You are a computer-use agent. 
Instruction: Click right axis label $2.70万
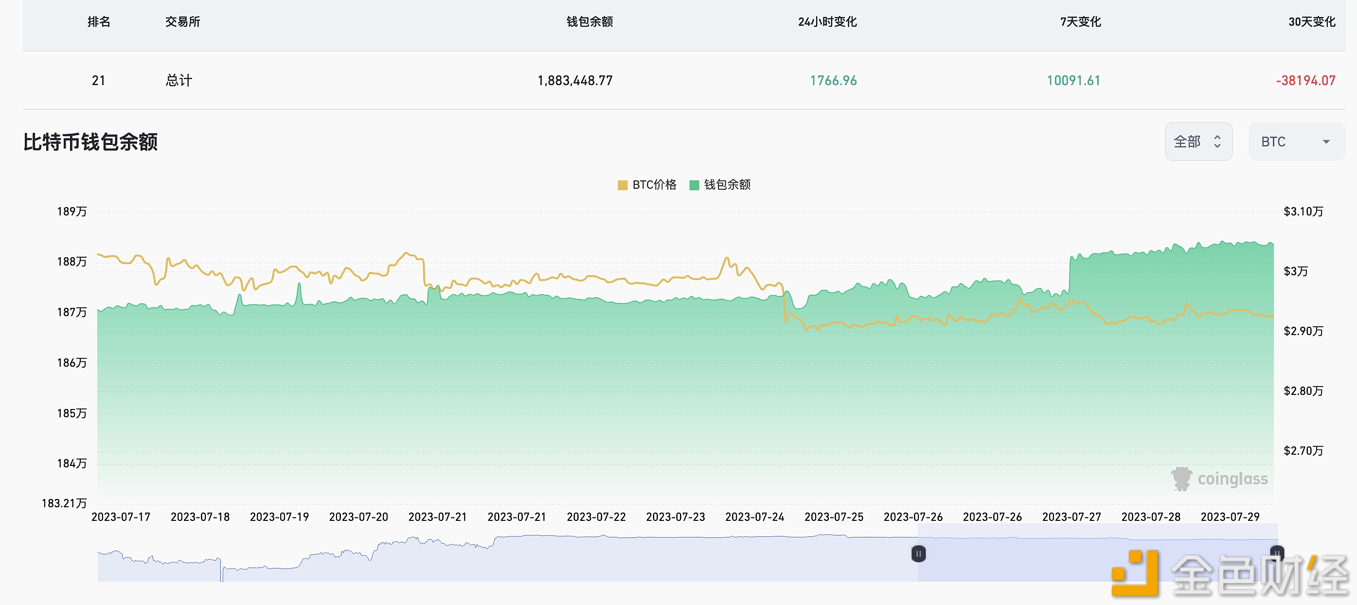coord(1303,451)
